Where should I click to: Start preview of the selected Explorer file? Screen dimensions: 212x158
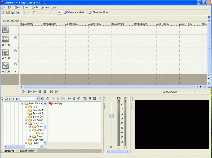pyautogui.click(x=69, y=99)
